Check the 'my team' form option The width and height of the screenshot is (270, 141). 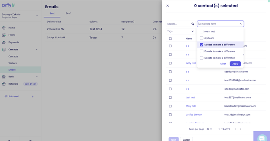(x=201, y=38)
